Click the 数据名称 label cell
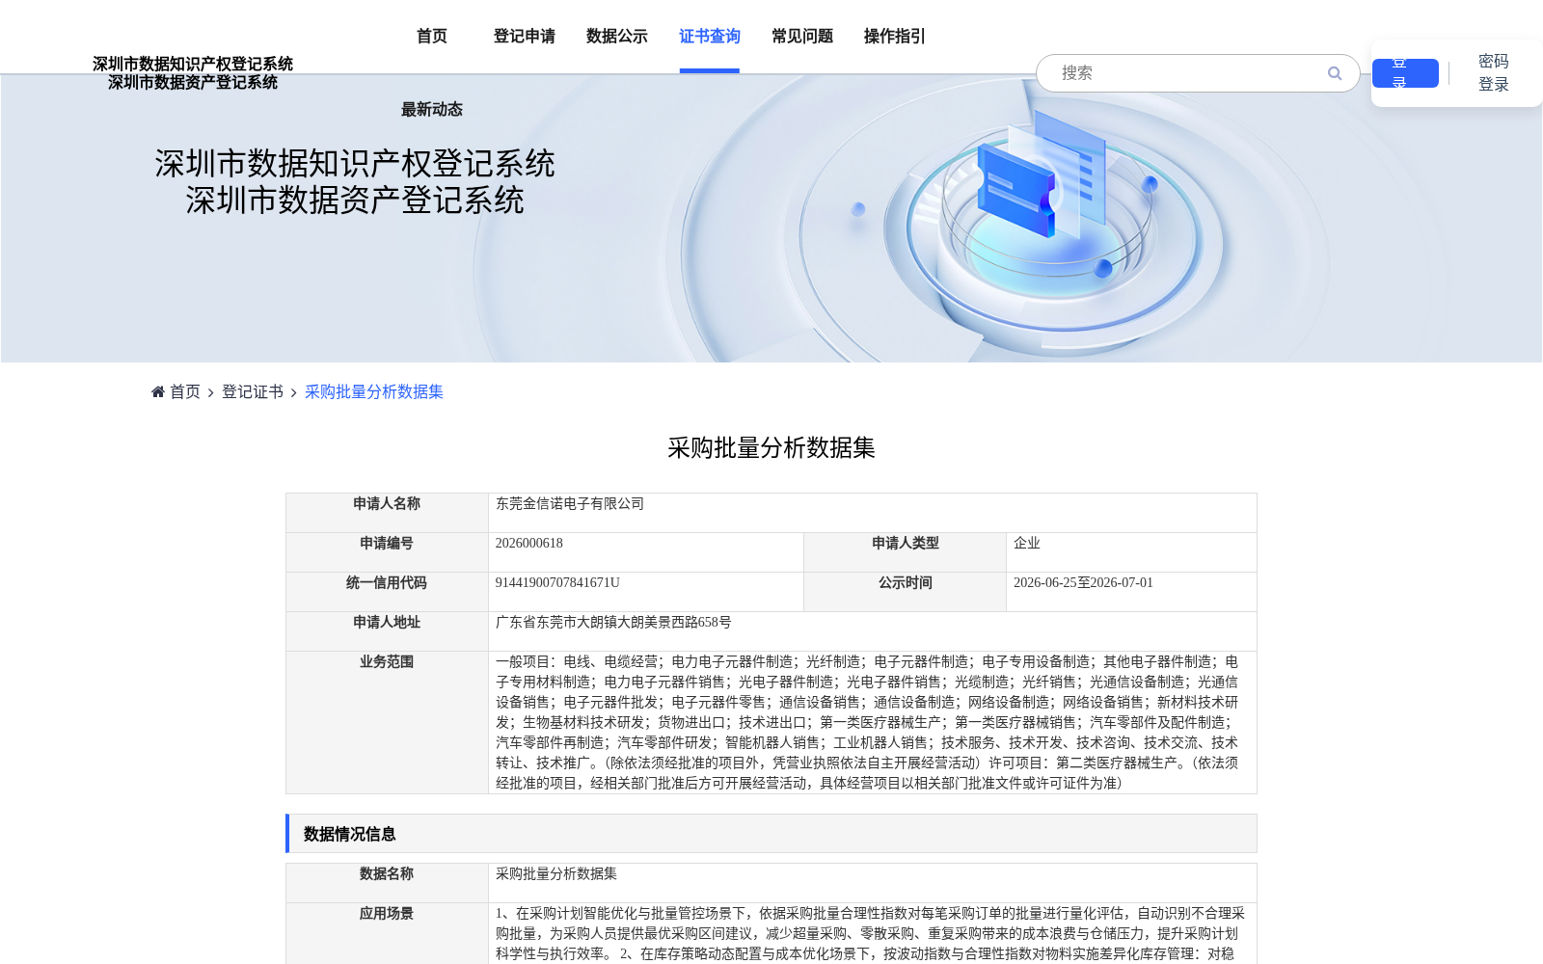 click(387, 883)
